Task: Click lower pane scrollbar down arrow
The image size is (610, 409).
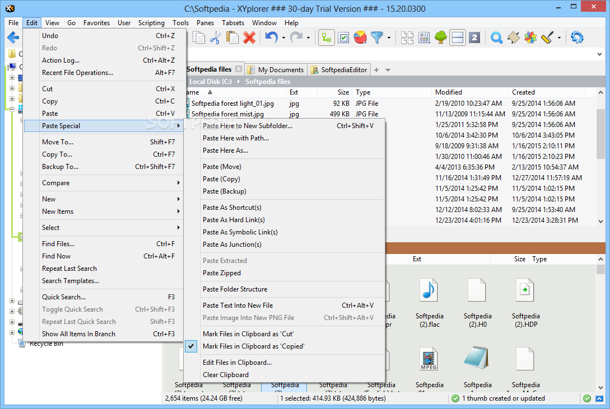Action: [600, 388]
